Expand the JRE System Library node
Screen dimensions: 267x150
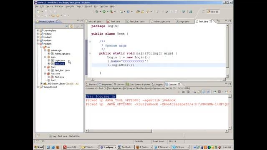(41, 83)
